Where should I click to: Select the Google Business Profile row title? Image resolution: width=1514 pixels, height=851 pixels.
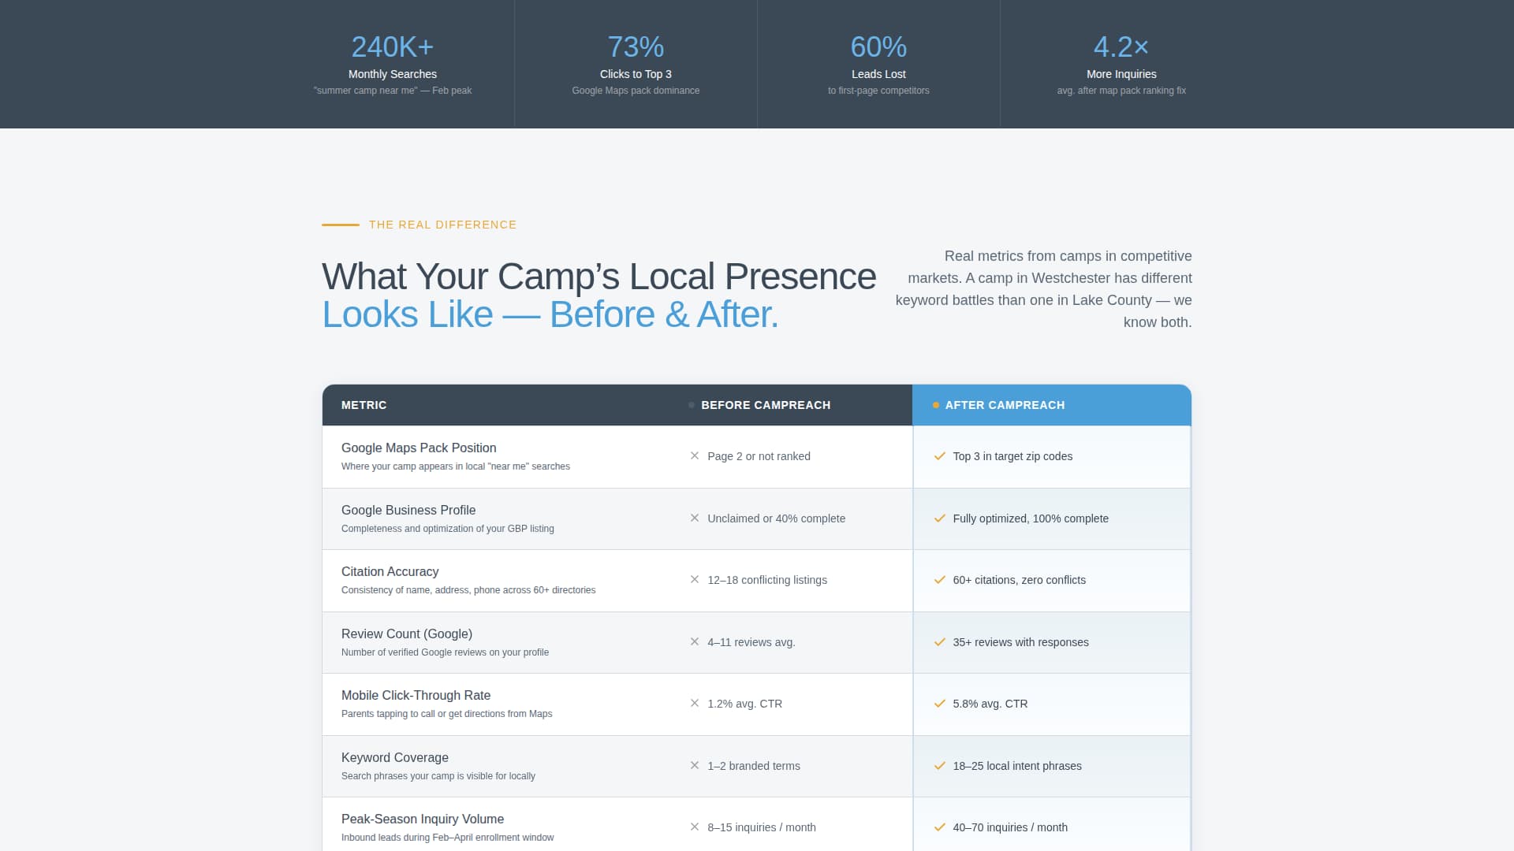click(408, 510)
